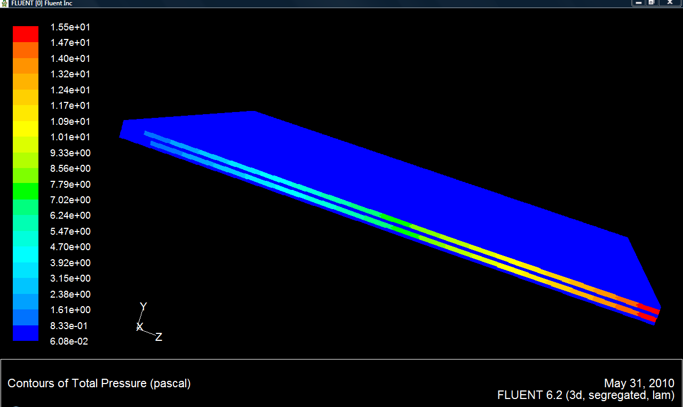The height and width of the screenshot is (407, 683).
Task: Click the 'FLUENT 6.2 (3d, segregated, lam)' text
Action: coord(585,395)
